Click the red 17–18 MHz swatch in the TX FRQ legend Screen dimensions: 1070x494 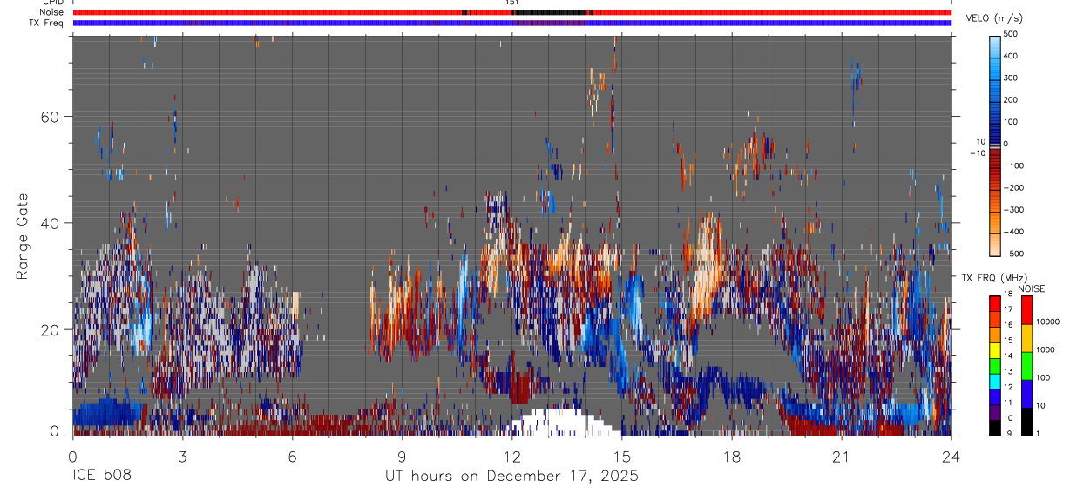pyautogui.click(x=995, y=302)
